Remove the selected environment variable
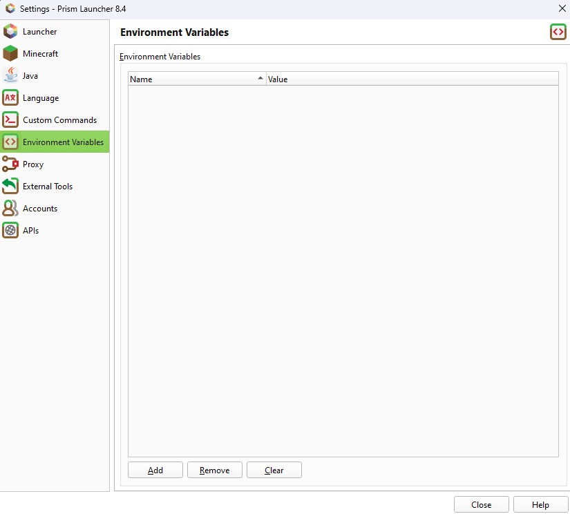The image size is (570, 514). (x=214, y=470)
